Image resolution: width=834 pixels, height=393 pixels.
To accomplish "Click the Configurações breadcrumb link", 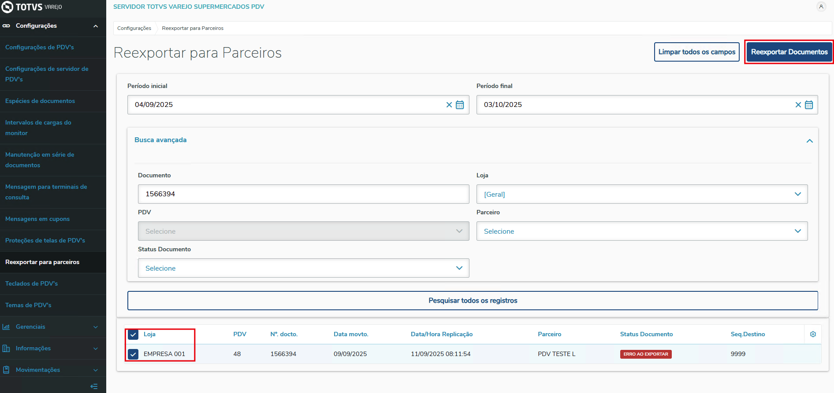I will click(x=134, y=28).
